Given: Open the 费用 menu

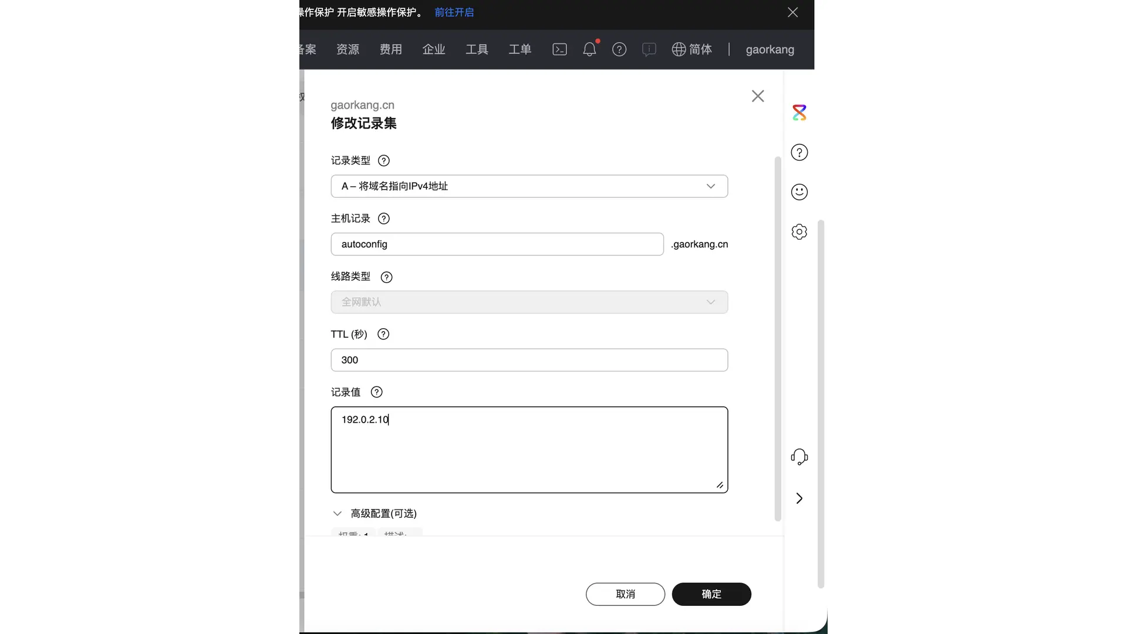Looking at the screenshot, I should tap(390, 49).
